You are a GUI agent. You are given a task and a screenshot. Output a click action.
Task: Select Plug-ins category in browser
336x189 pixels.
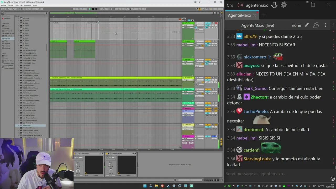[8, 38]
